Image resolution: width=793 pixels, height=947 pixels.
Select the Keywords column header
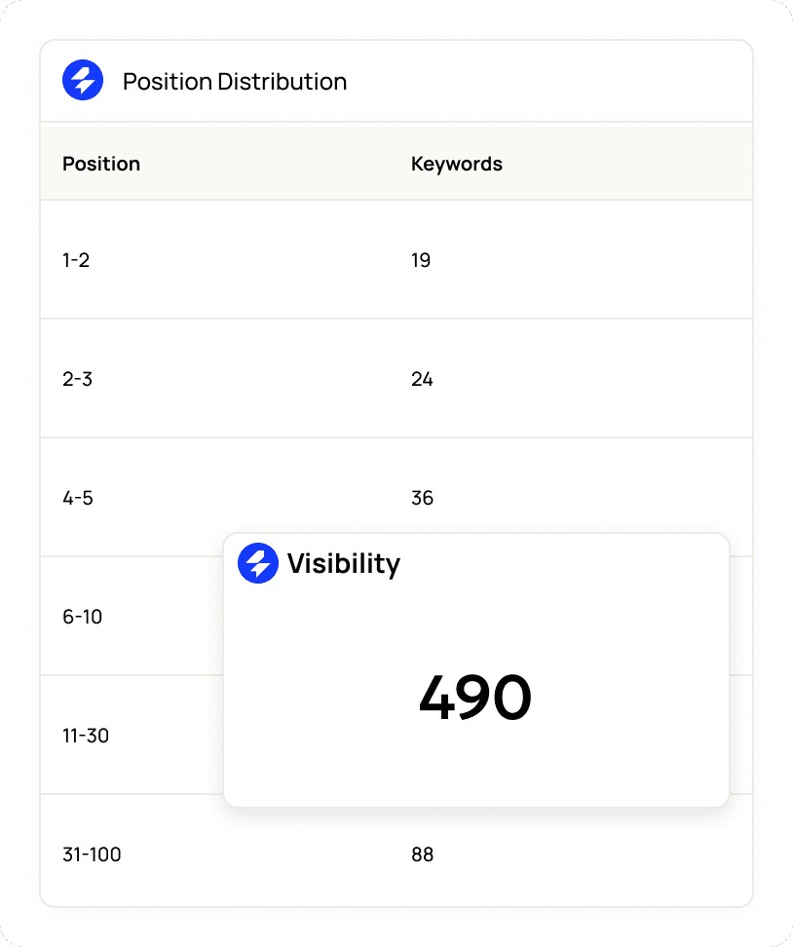456,164
